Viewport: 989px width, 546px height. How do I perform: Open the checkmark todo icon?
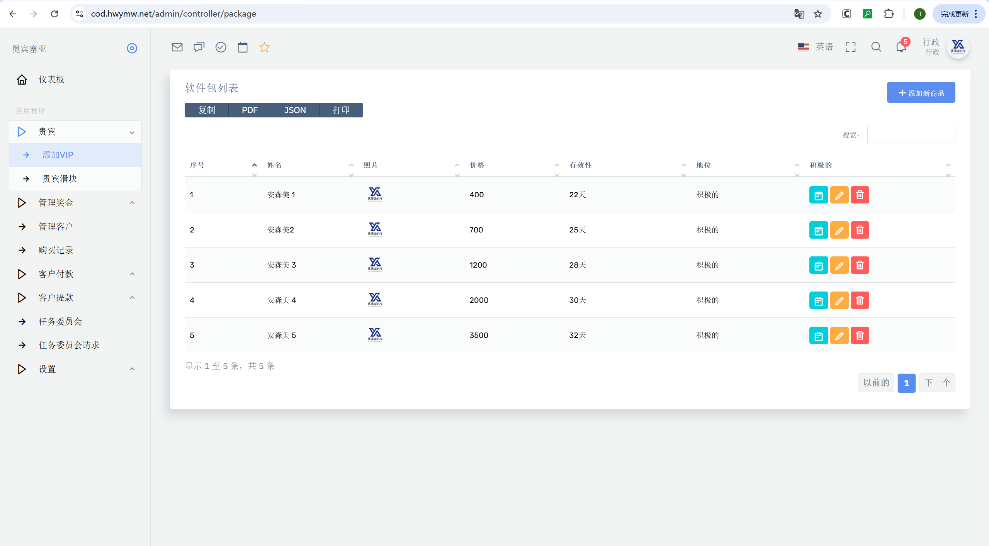click(221, 47)
